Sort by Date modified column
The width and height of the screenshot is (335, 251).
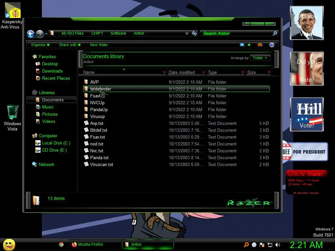184,72
